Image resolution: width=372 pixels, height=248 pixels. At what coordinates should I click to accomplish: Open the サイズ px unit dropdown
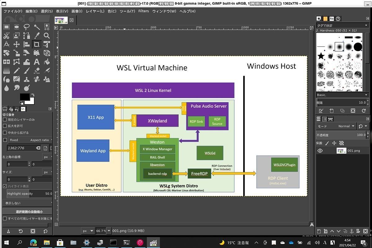47,172
